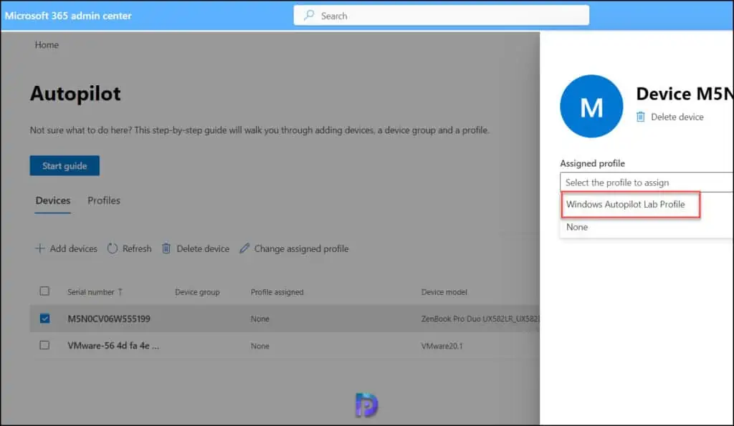Click the search magnifier icon
734x426 pixels.
[309, 16]
